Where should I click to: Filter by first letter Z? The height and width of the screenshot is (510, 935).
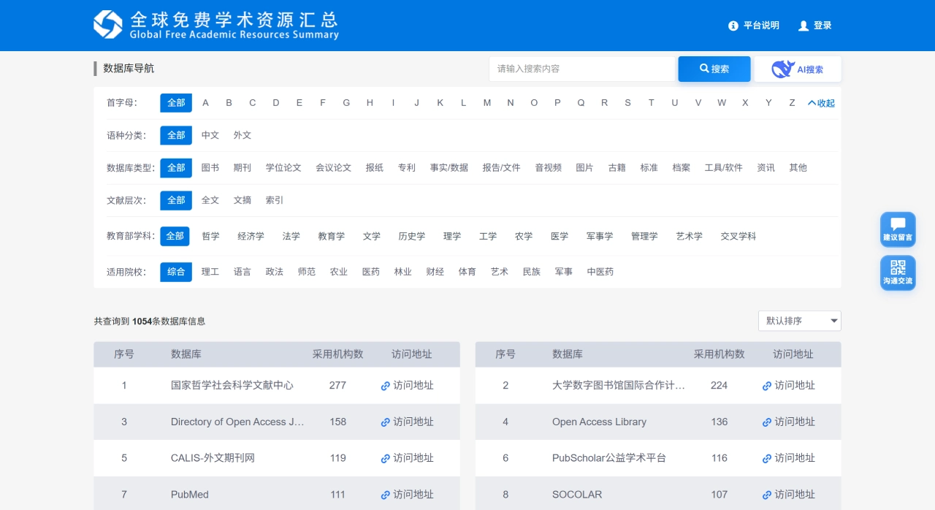[x=792, y=103]
